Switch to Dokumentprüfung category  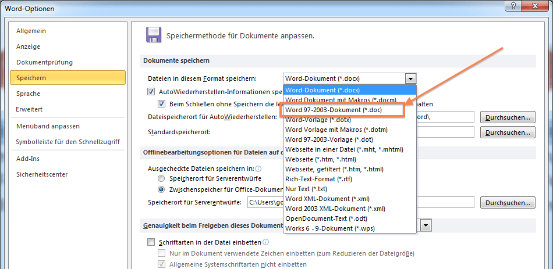click(68, 62)
